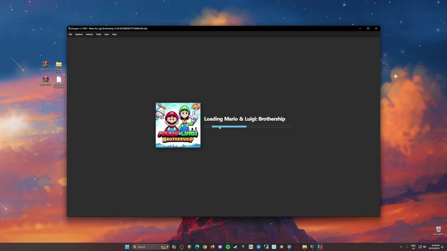The image size is (447, 251).
Task: Open the notification bell in the tray
Action: coord(442,247)
